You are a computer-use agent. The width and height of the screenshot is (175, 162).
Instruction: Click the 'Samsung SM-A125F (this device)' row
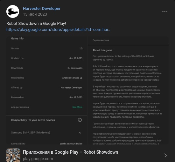coord(47,133)
